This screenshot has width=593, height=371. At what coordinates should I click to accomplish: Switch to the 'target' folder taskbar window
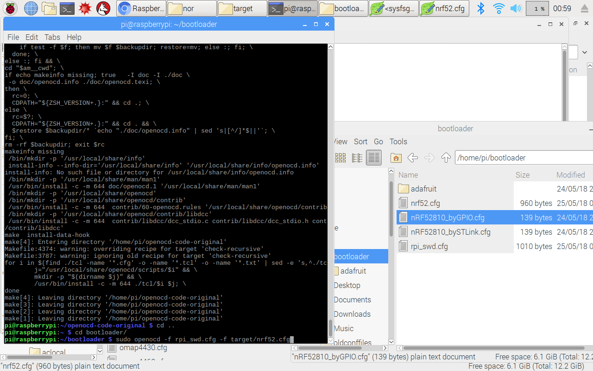(x=242, y=8)
